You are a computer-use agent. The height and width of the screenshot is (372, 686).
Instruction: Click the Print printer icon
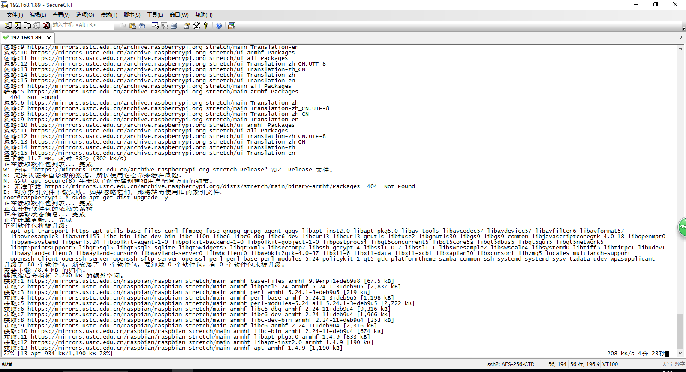(174, 26)
